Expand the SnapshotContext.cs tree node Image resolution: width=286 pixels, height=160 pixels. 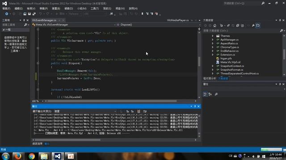pyautogui.click(x=213, y=66)
